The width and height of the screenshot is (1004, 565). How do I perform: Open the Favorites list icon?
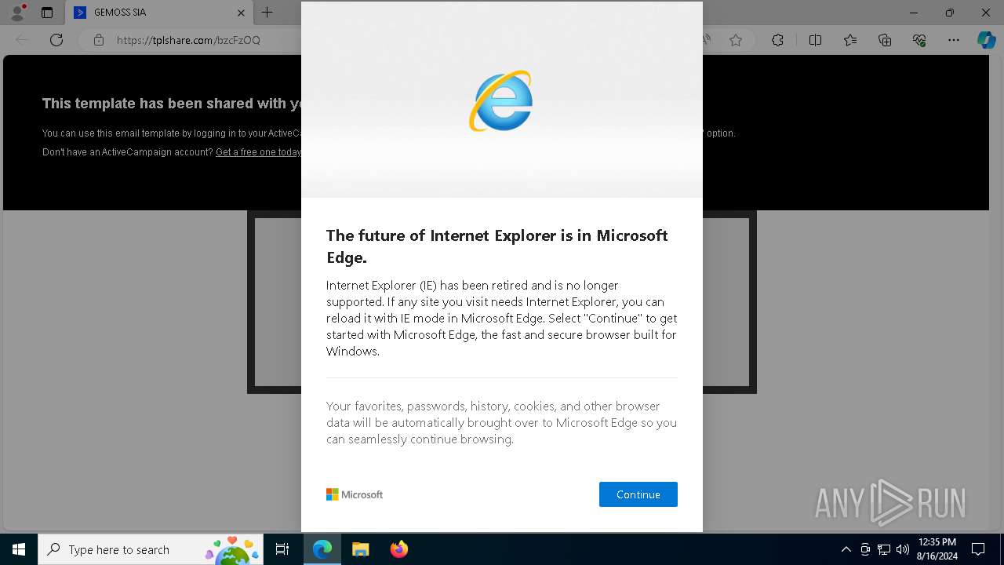[850, 40]
